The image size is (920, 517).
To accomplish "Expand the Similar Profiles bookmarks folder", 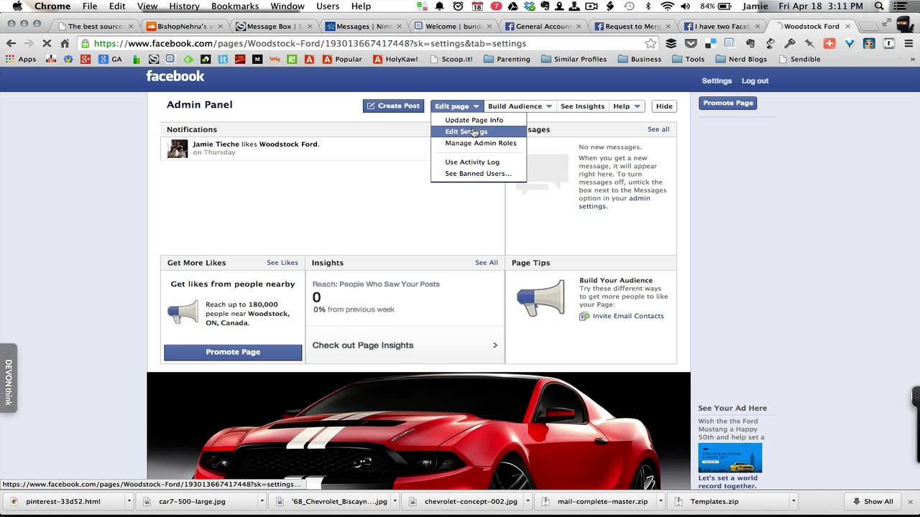I will pos(574,59).
